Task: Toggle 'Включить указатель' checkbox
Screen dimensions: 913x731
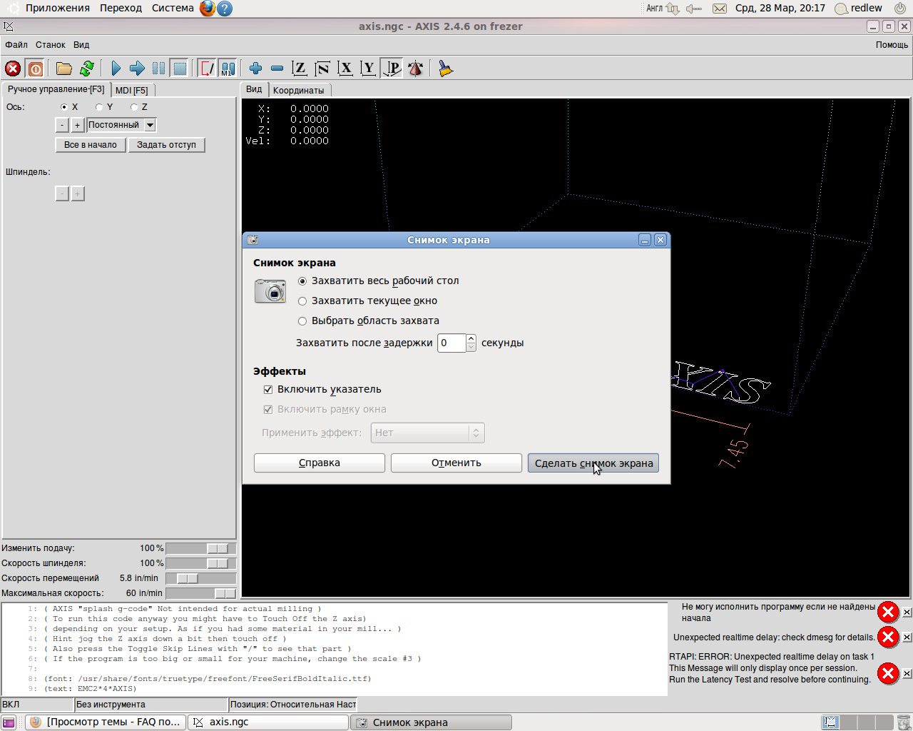Action: (x=268, y=390)
